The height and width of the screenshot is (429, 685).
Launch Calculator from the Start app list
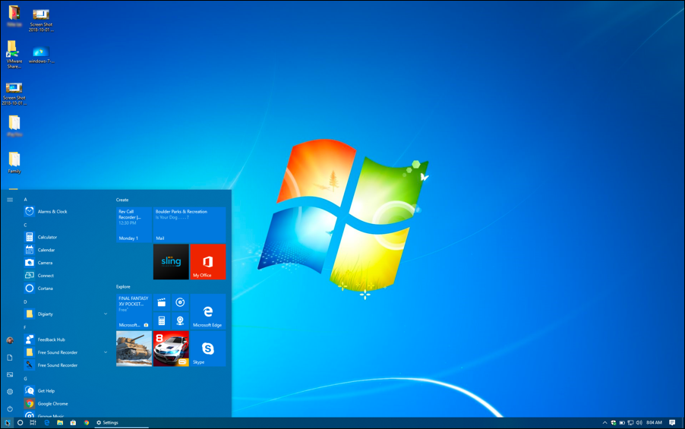click(x=65, y=237)
